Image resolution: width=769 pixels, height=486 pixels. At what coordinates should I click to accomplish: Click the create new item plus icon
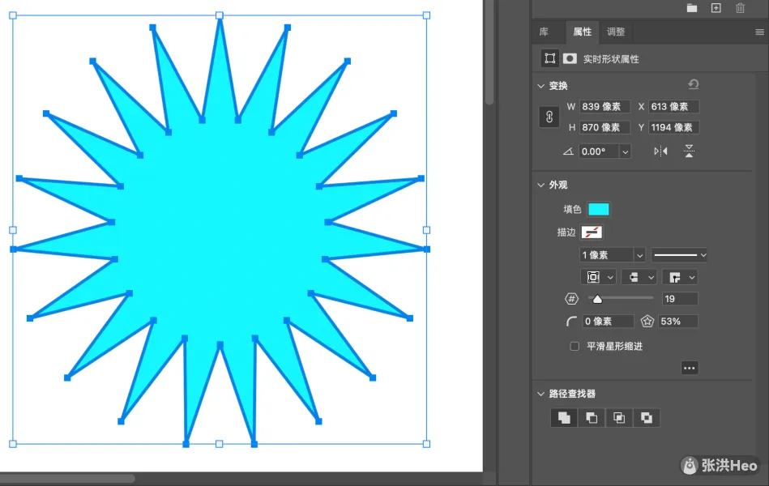tap(716, 8)
